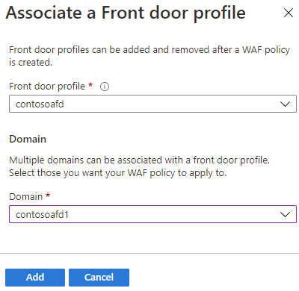Click the bold Domain section heading
Screen dimensions: 299x291
pos(28,139)
